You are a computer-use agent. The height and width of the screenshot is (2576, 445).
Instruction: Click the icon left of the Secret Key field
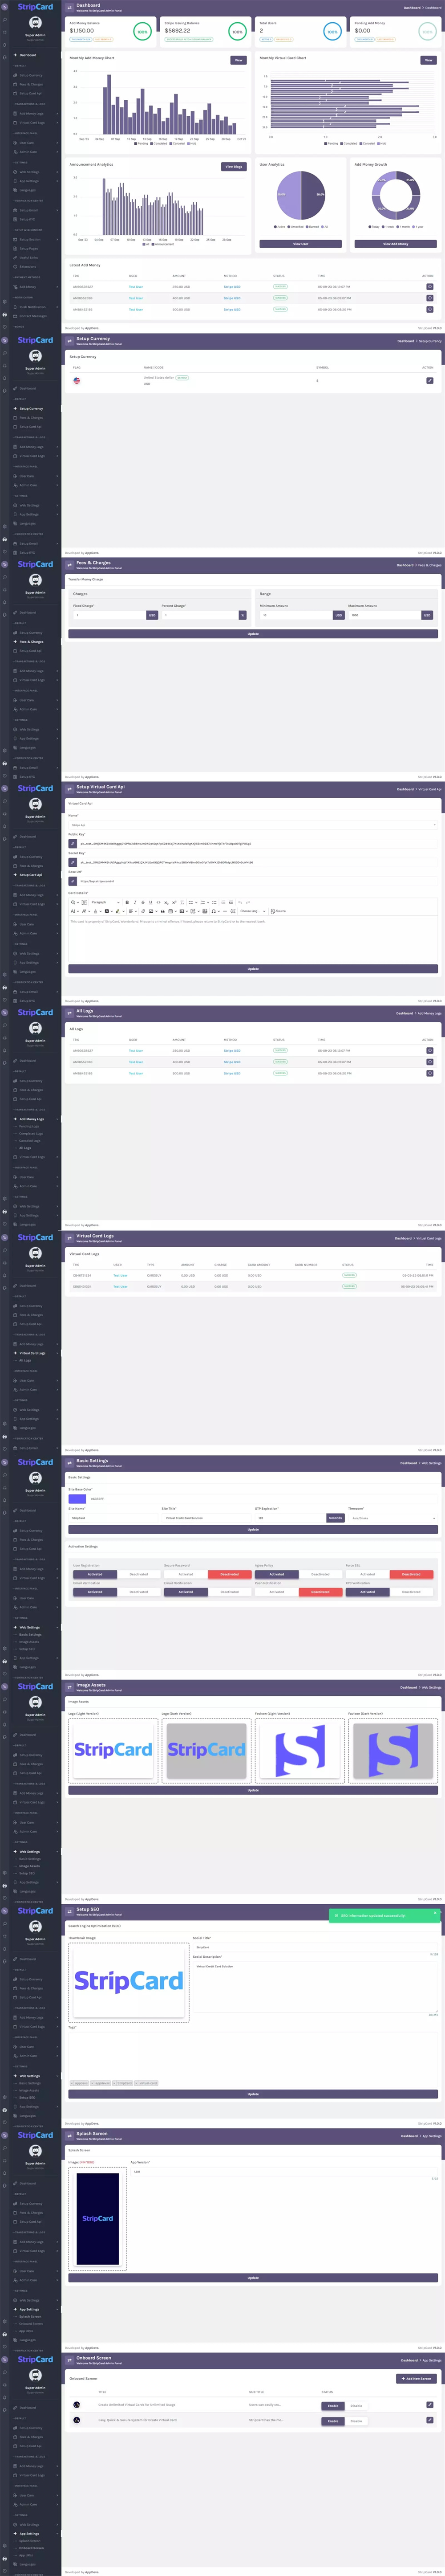pos(72,862)
